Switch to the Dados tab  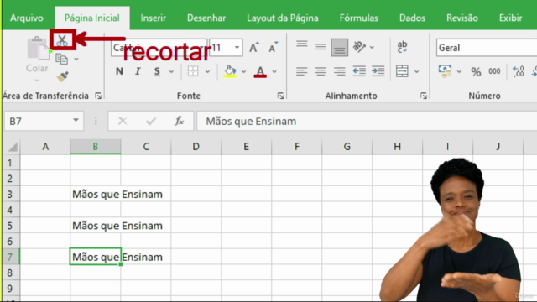(x=412, y=18)
